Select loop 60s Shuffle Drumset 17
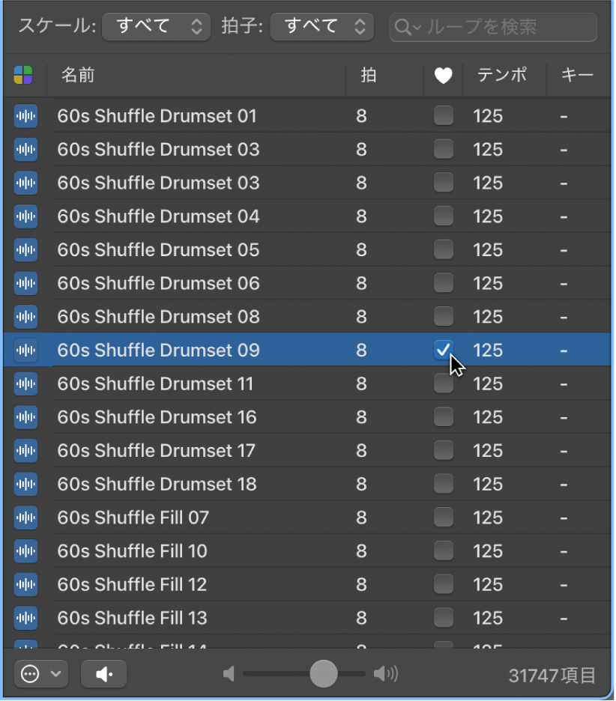616x701 pixels. point(156,451)
